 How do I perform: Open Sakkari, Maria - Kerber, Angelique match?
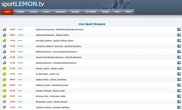pos(51,79)
